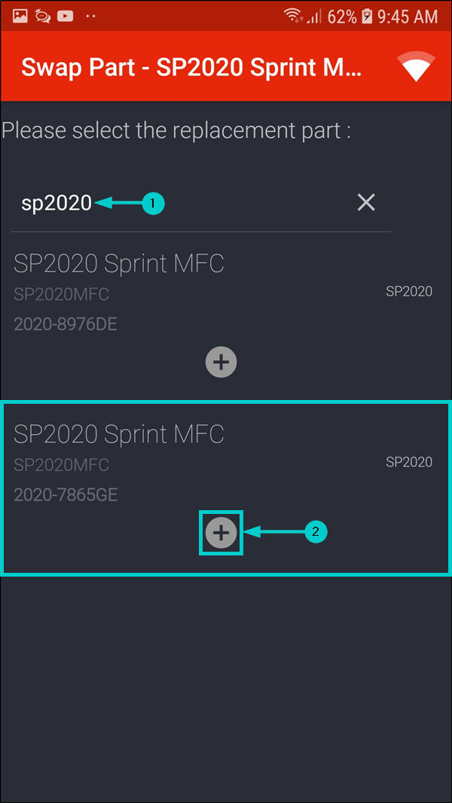This screenshot has height=803, width=452.
Task: Add the part with serial 2020-7865GE
Action: click(x=221, y=533)
